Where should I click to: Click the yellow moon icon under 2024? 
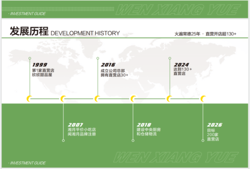(169, 99)
